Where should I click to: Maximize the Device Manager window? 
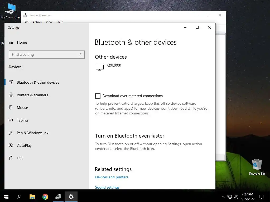[x=208, y=15]
